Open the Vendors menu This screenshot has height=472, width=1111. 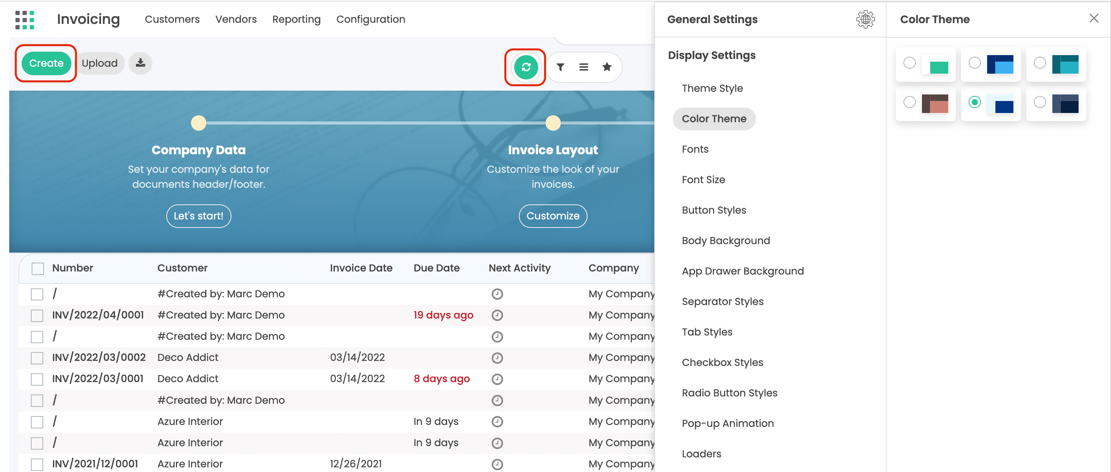click(x=236, y=19)
